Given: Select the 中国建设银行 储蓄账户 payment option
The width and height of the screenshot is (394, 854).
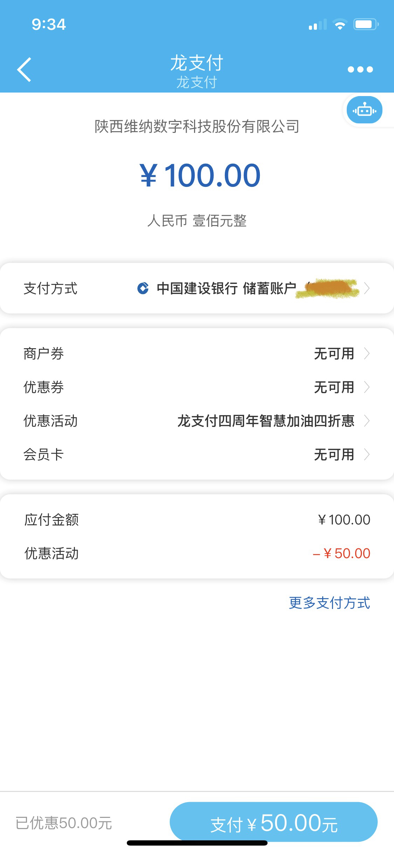Looking at the screenshot, I should coord(226,288).
